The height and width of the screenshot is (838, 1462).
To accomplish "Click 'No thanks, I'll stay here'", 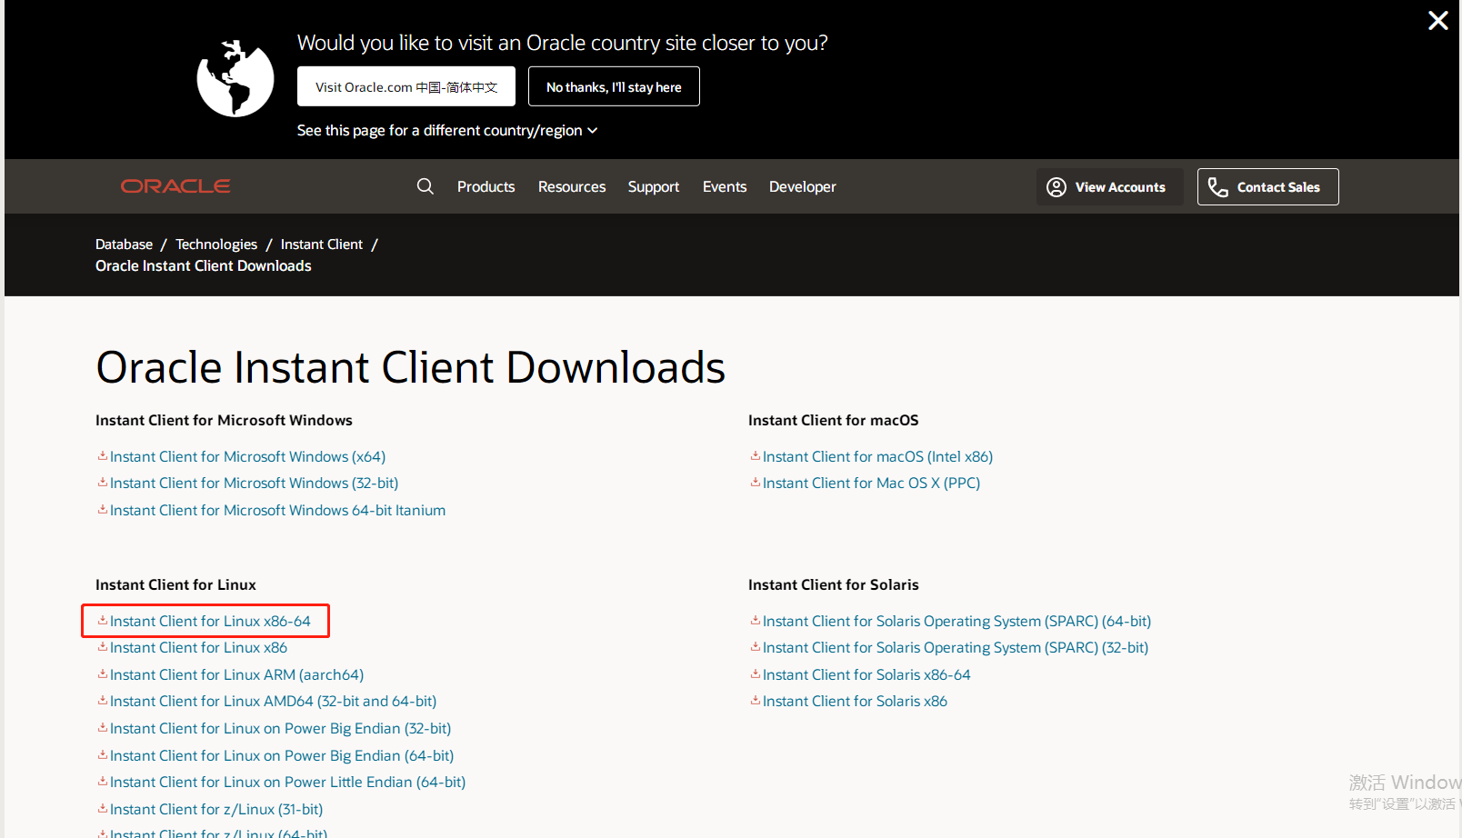I will click(x=614, y=86).
